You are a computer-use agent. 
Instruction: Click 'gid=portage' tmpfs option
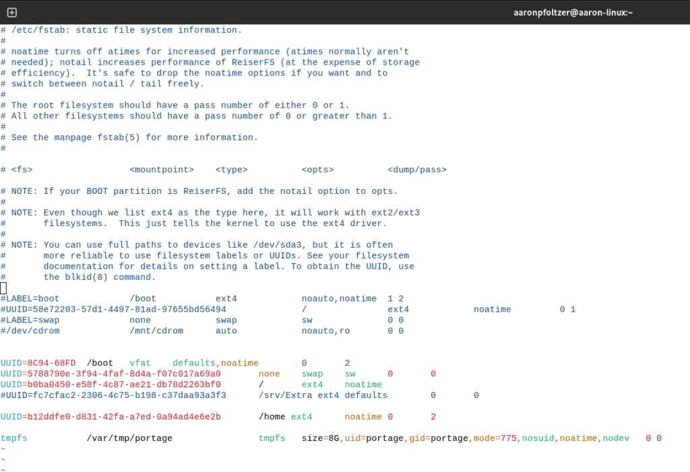[439, 438]
